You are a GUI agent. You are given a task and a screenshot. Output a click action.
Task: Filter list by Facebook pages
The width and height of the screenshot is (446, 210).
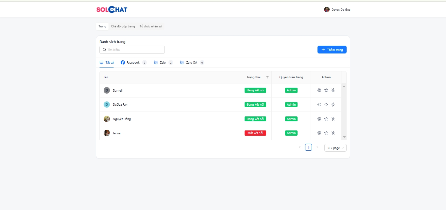coord(133,63)
